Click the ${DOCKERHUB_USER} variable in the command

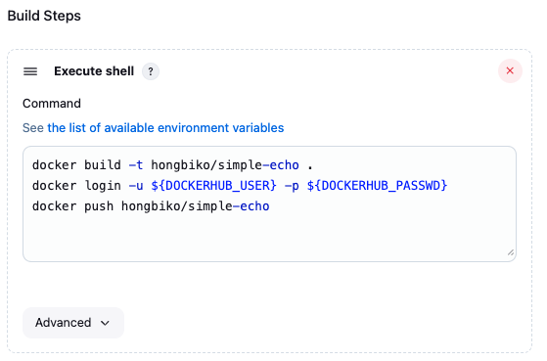click(214, 186)
